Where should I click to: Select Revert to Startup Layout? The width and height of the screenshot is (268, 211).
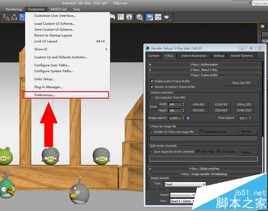pos(68,35)
